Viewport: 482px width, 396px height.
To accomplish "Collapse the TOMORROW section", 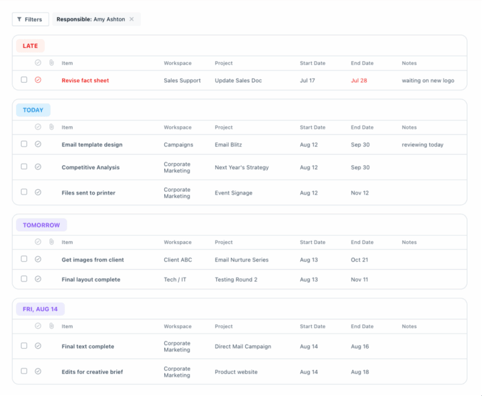I will pos(41,225).
